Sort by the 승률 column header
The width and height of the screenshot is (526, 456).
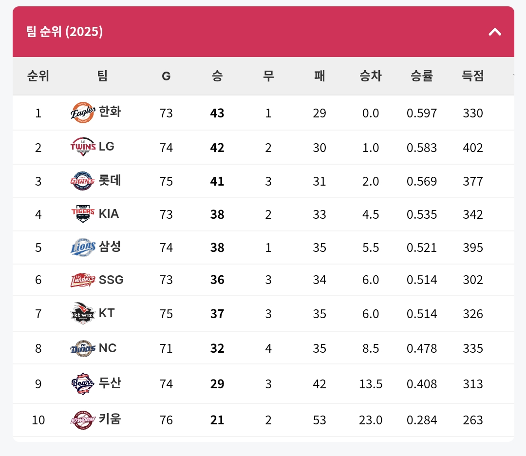pyautogui.click(x=422, y=76)
